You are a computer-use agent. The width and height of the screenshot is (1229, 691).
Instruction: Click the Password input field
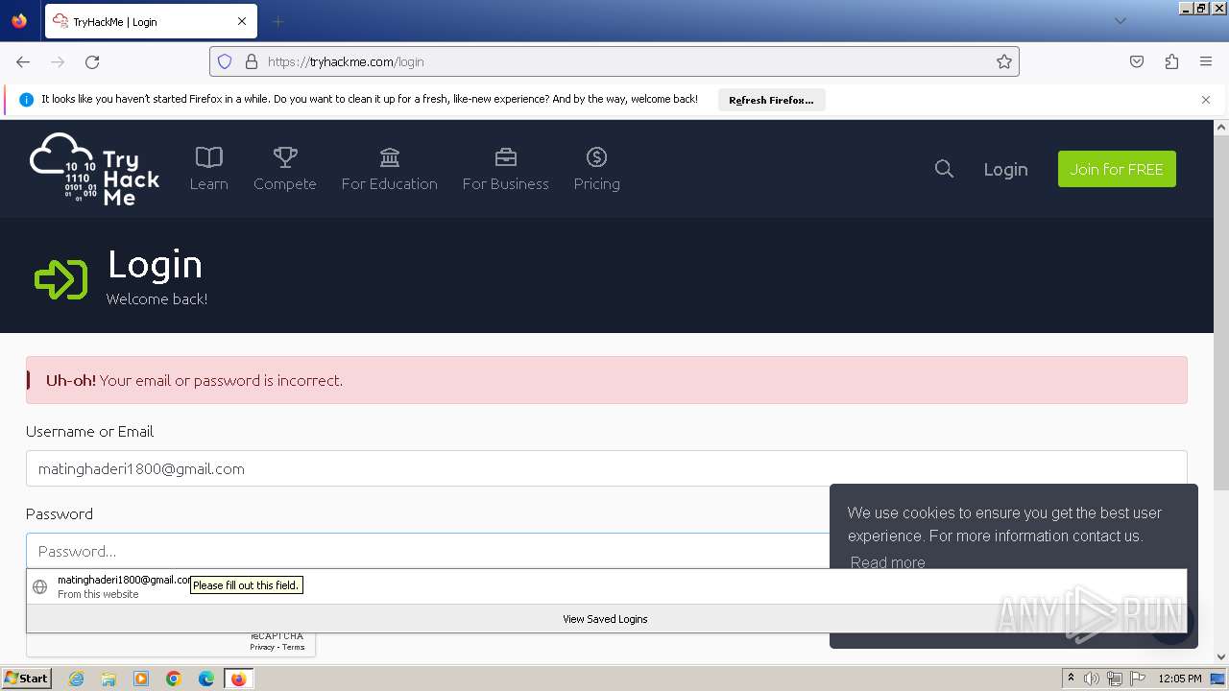[x=428, y=551]
